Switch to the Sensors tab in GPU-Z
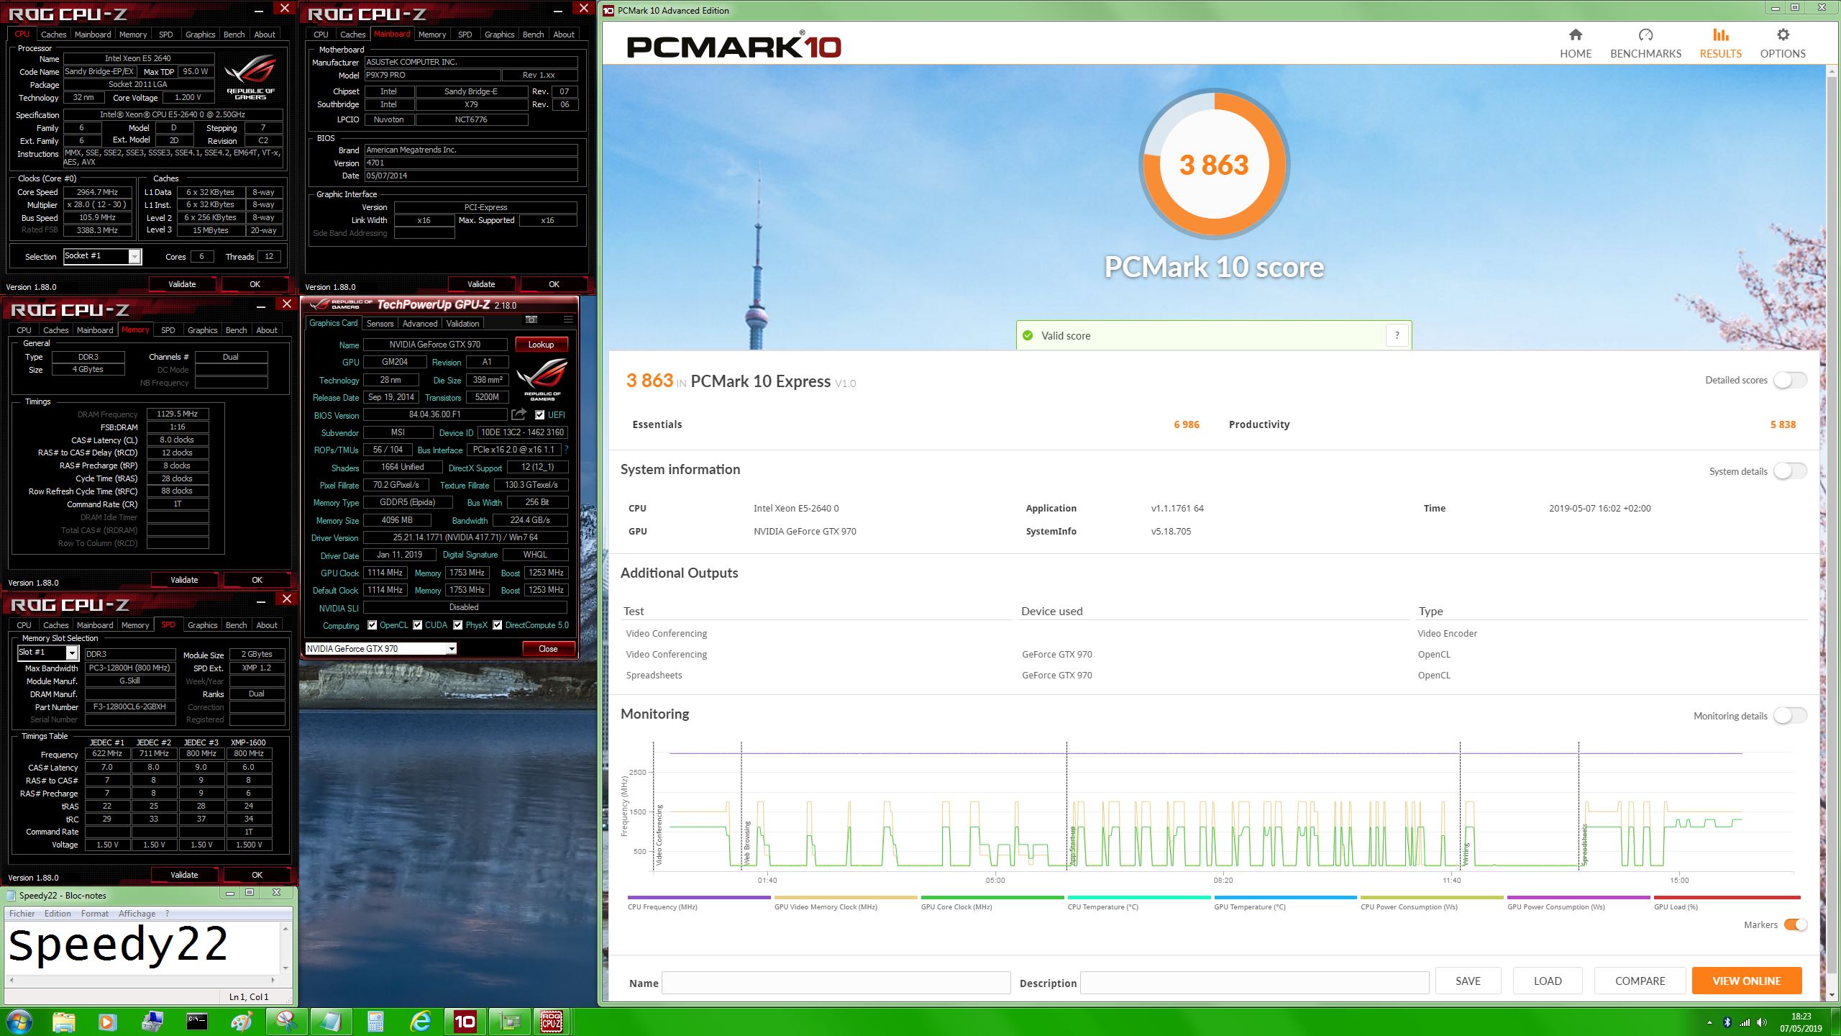This screenshot has height=1036, width=1841. [x=380, y=323]
